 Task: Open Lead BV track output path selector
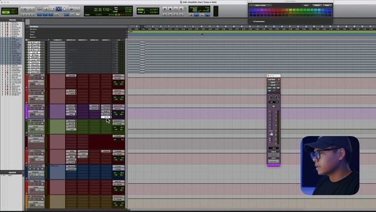[119, 78]
